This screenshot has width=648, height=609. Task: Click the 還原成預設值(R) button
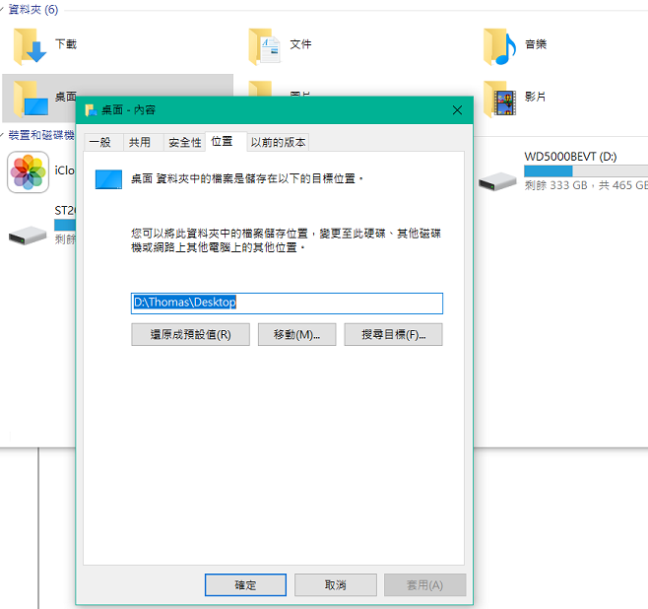190,334
